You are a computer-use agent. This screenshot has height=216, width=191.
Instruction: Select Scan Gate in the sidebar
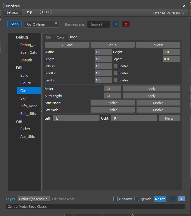click(29, 53)
